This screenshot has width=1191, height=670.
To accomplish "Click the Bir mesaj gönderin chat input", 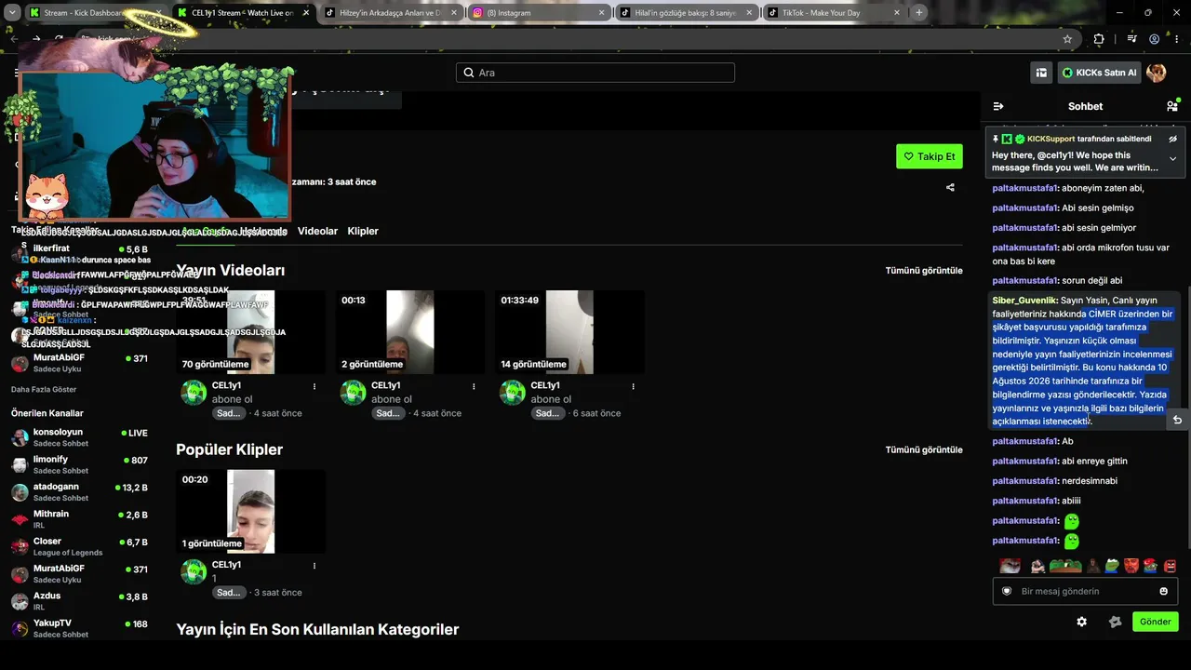I will (x=1085, y=591).
